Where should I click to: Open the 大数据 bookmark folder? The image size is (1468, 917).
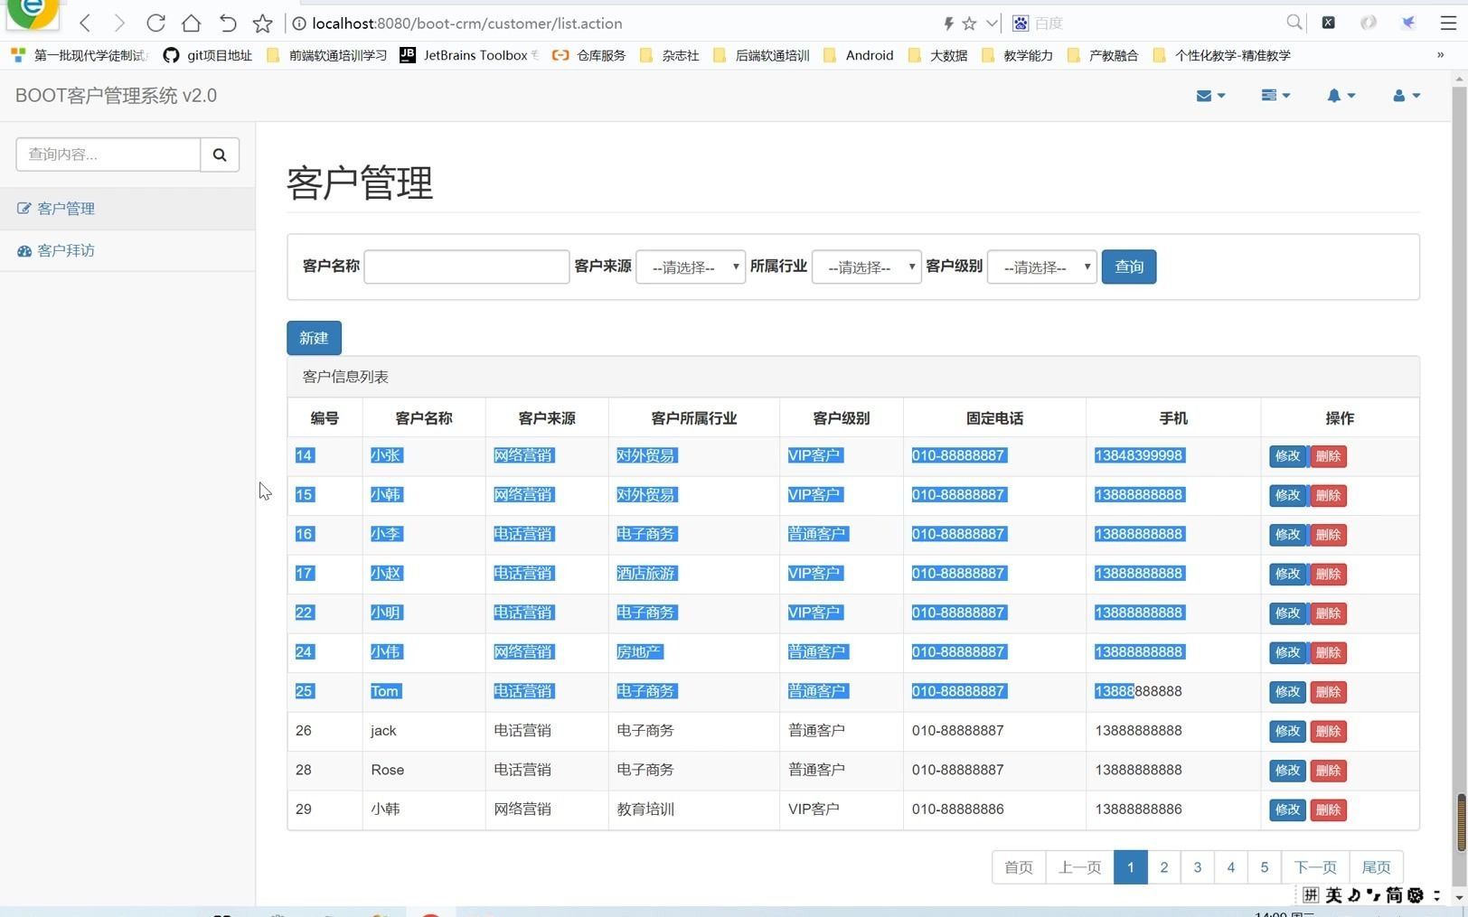pos(937,55)
